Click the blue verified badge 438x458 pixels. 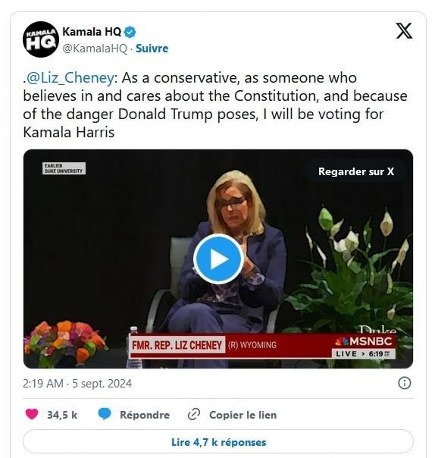tap(130, 32)
